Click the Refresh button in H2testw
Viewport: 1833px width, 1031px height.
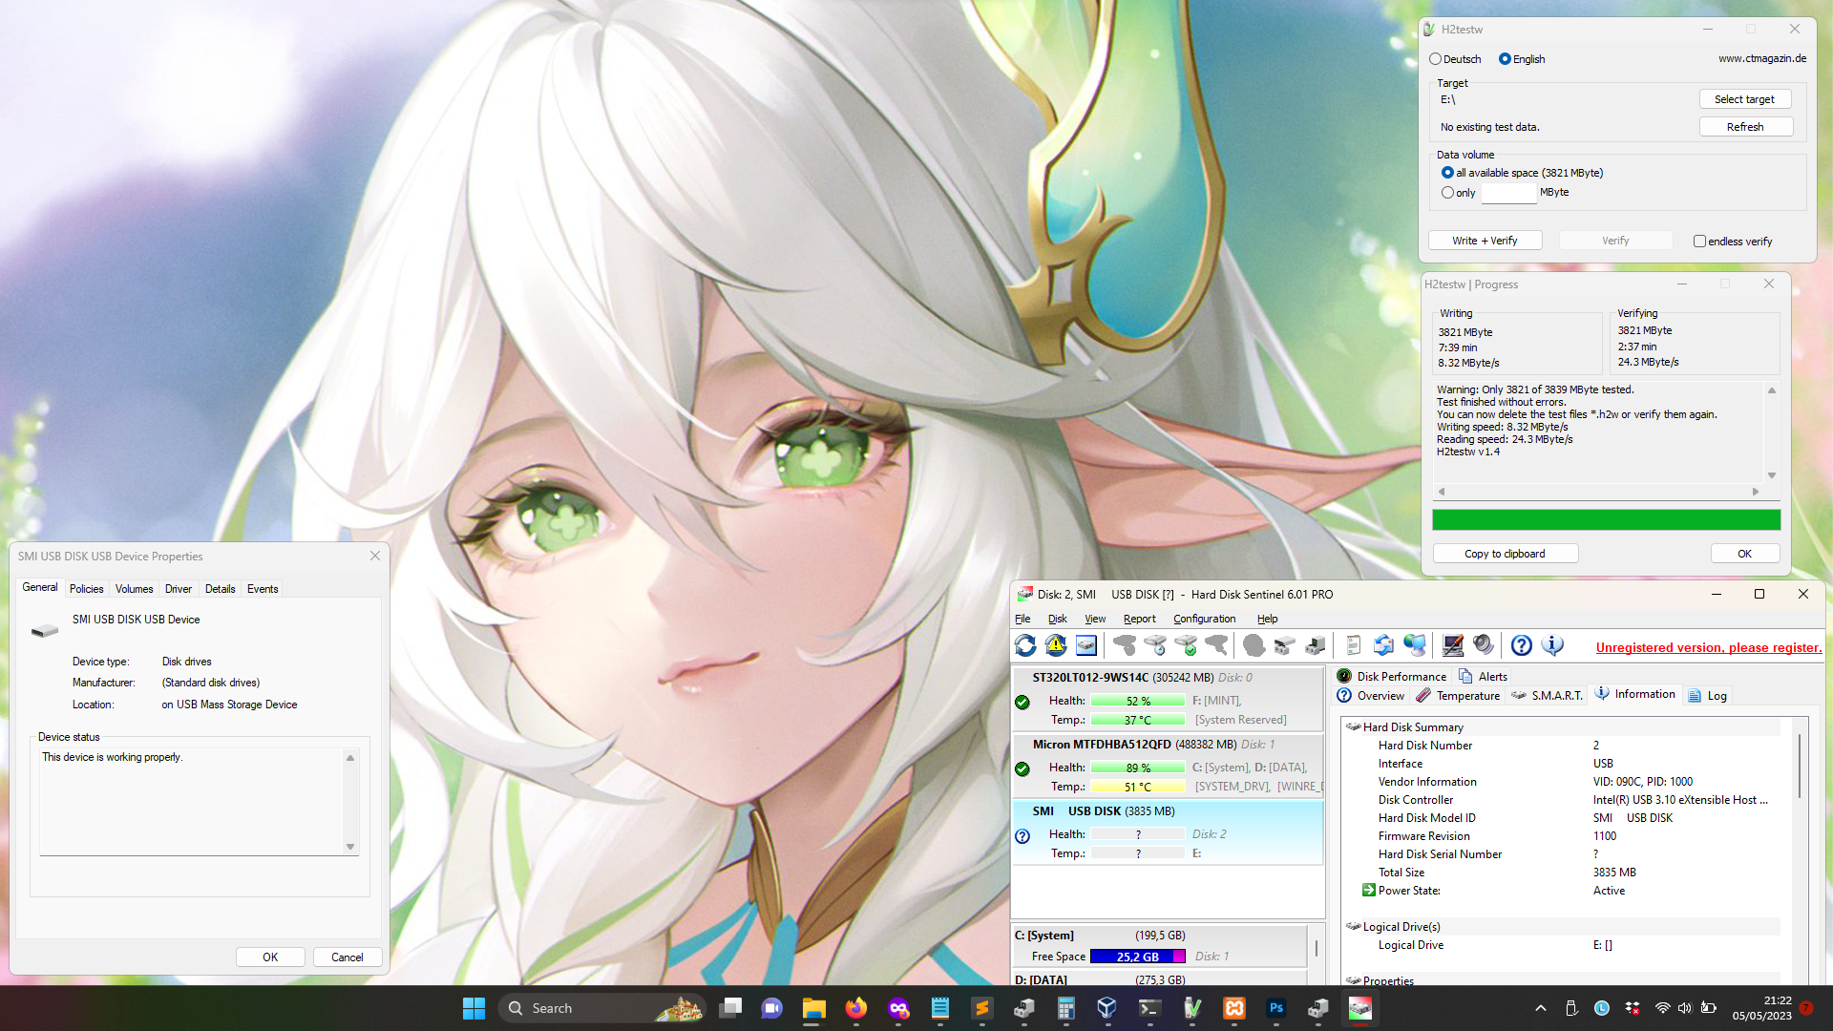coord(1745,127)
